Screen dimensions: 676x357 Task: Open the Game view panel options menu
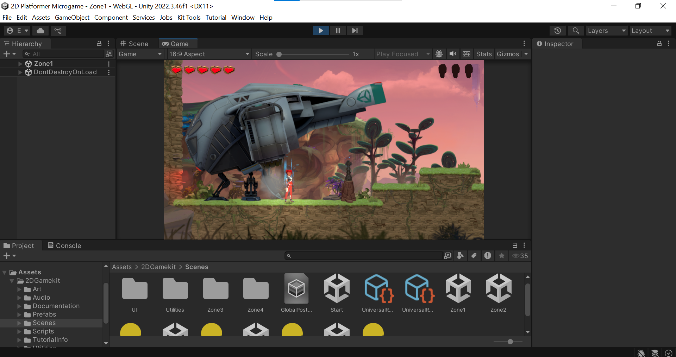[x=524, y=43]
